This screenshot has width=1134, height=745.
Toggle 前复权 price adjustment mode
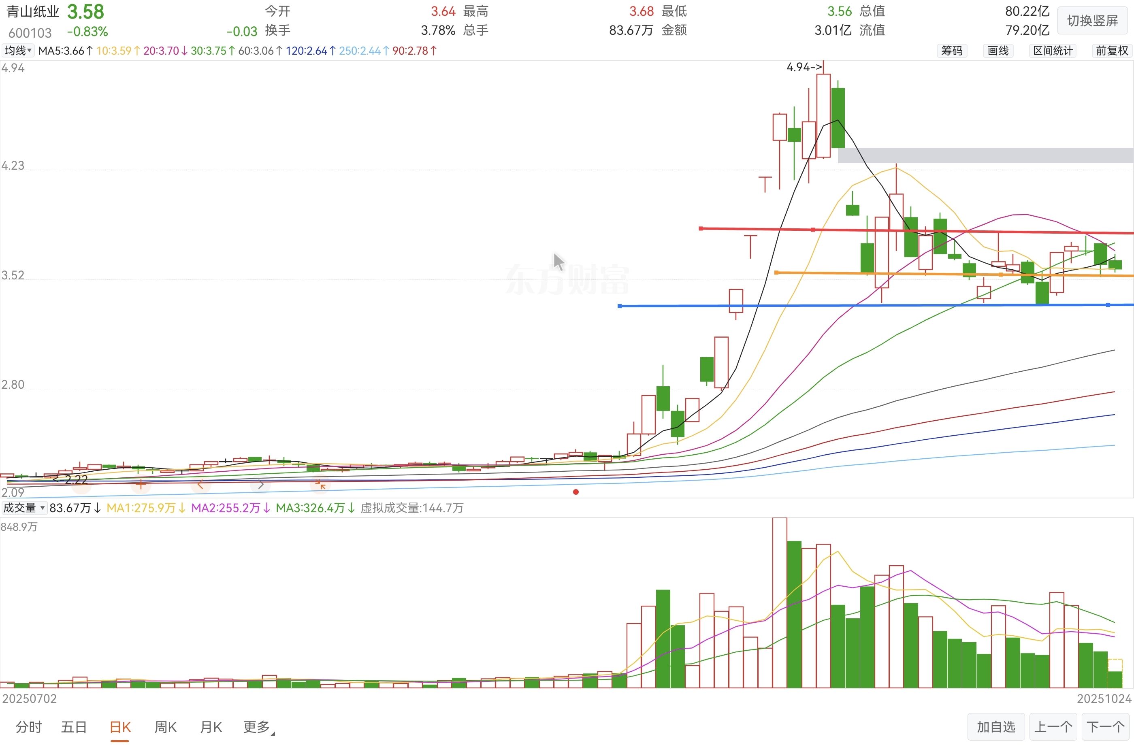pos(1112,51)
